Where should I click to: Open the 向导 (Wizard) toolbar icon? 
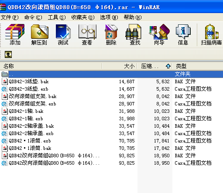159,32
